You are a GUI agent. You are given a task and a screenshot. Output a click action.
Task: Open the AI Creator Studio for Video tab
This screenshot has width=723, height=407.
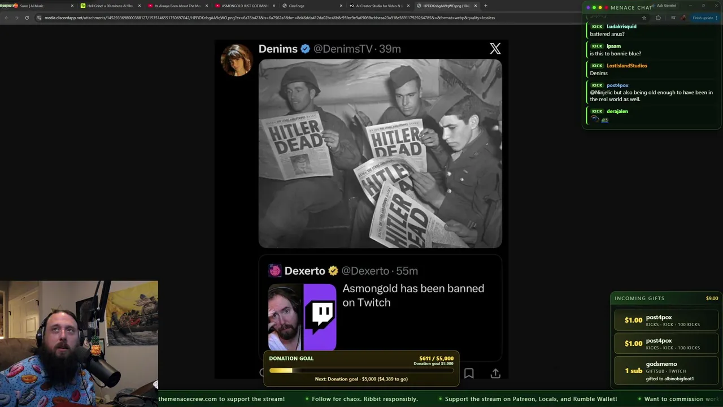point(379,6)
